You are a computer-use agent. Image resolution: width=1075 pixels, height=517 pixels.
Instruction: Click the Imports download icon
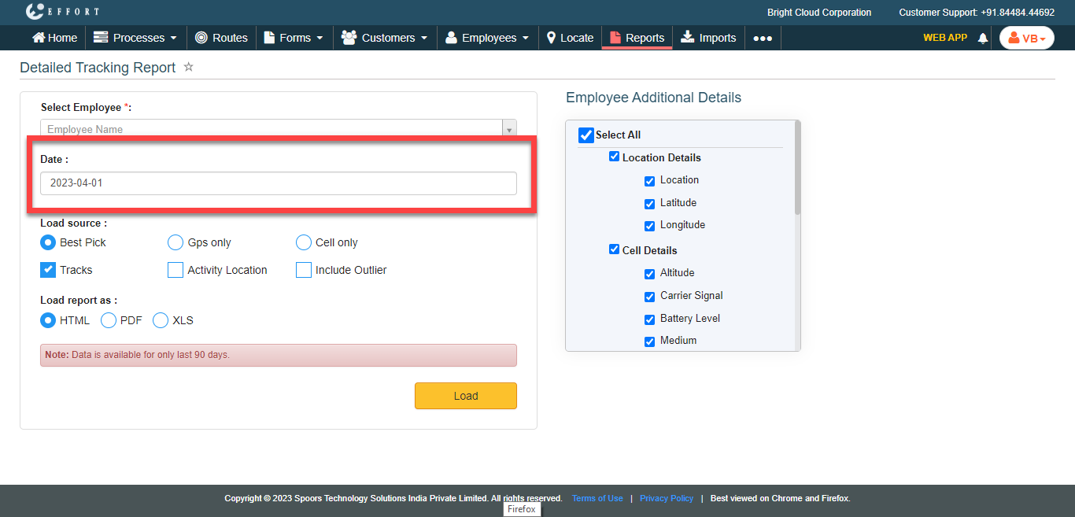[688, 37]
